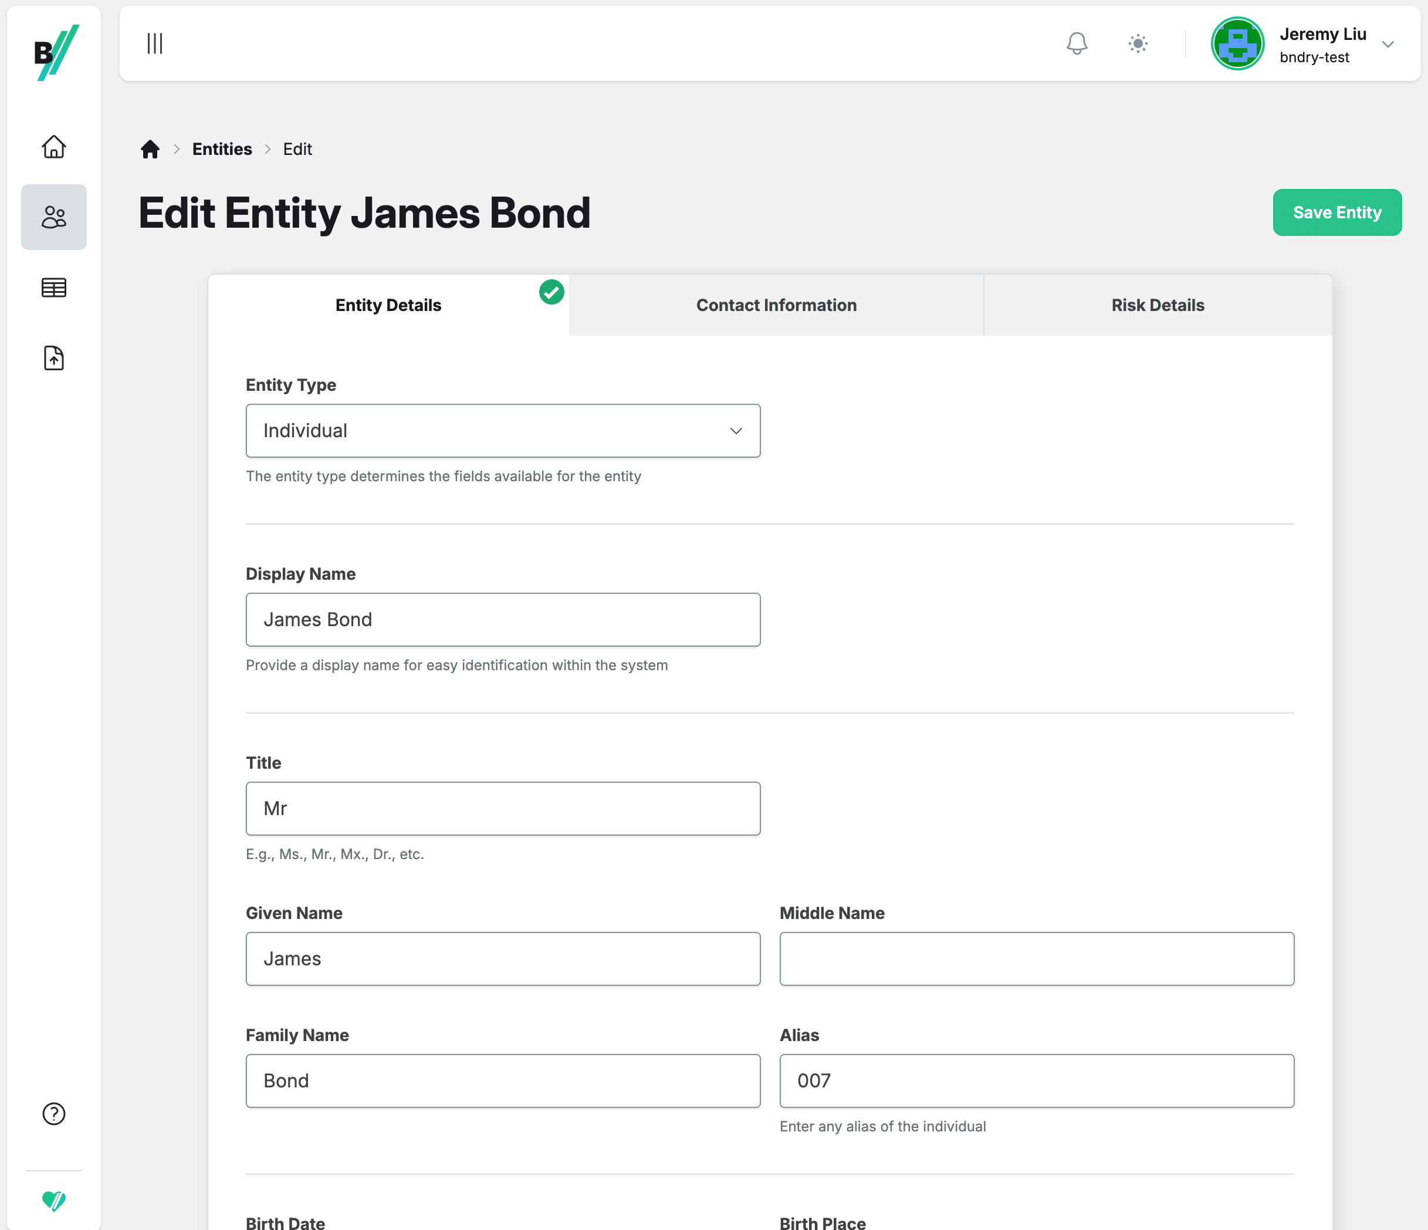The image size is (1428, 1230).
Task: Click the Edit Entity James Bond heading
Action: tap(364, 212)
